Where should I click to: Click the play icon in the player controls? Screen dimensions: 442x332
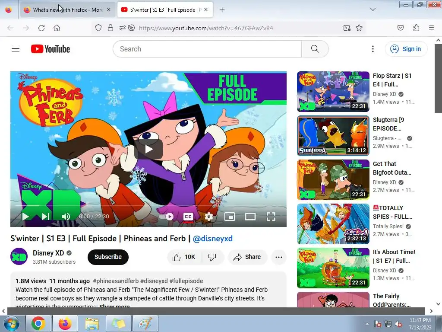[x=25, y=217]
